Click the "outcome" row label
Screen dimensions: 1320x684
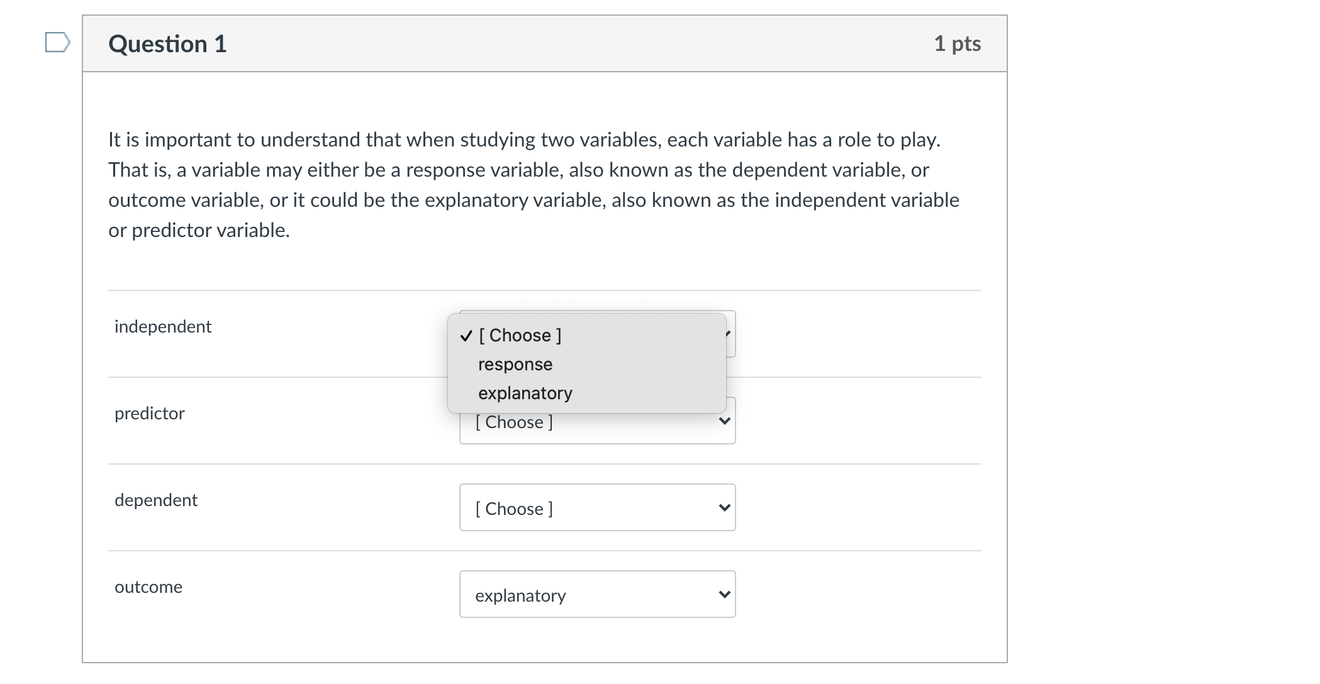[148, 587]
